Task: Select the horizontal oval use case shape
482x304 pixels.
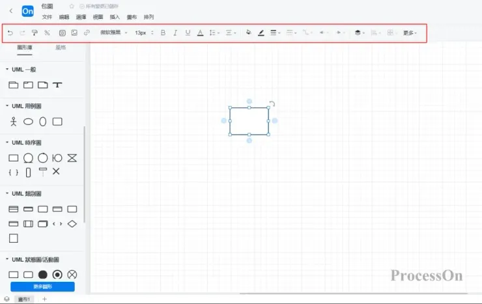Action: (x=28, y=122)
